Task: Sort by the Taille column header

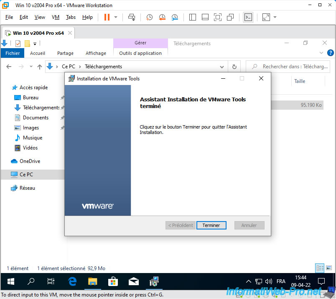Action: 300,81
